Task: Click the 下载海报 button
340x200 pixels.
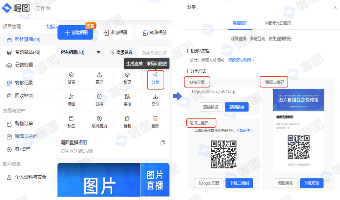Action: [312, 183]
